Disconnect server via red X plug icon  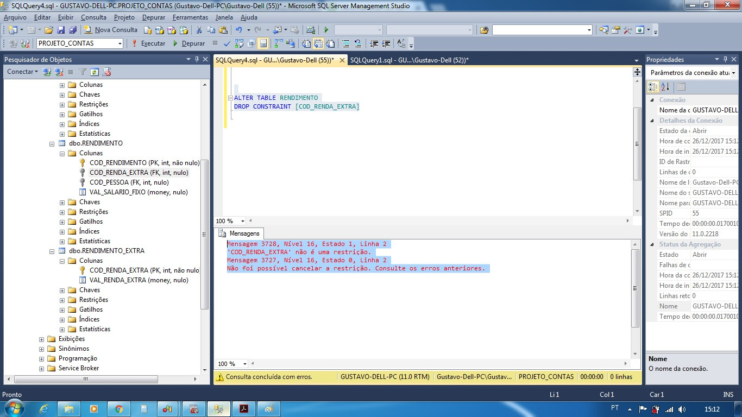coord(58,72)
